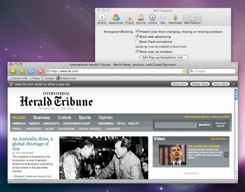Click the RSS feed icon in address bar
Image resolution: width=245 pixels, height=192 pixels.
[184, 71]
